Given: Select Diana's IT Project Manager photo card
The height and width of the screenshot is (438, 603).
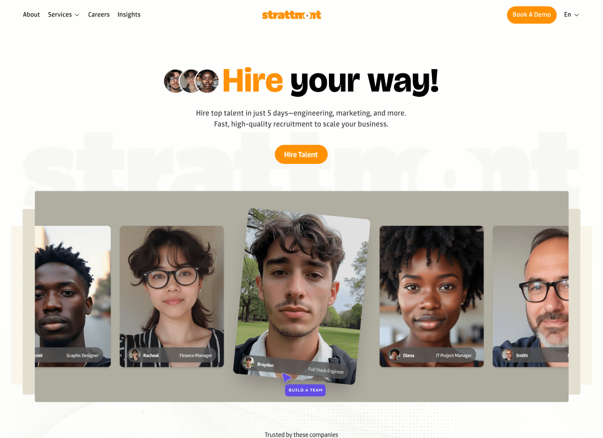Looking at the screenshot, I should pos(431,296).
